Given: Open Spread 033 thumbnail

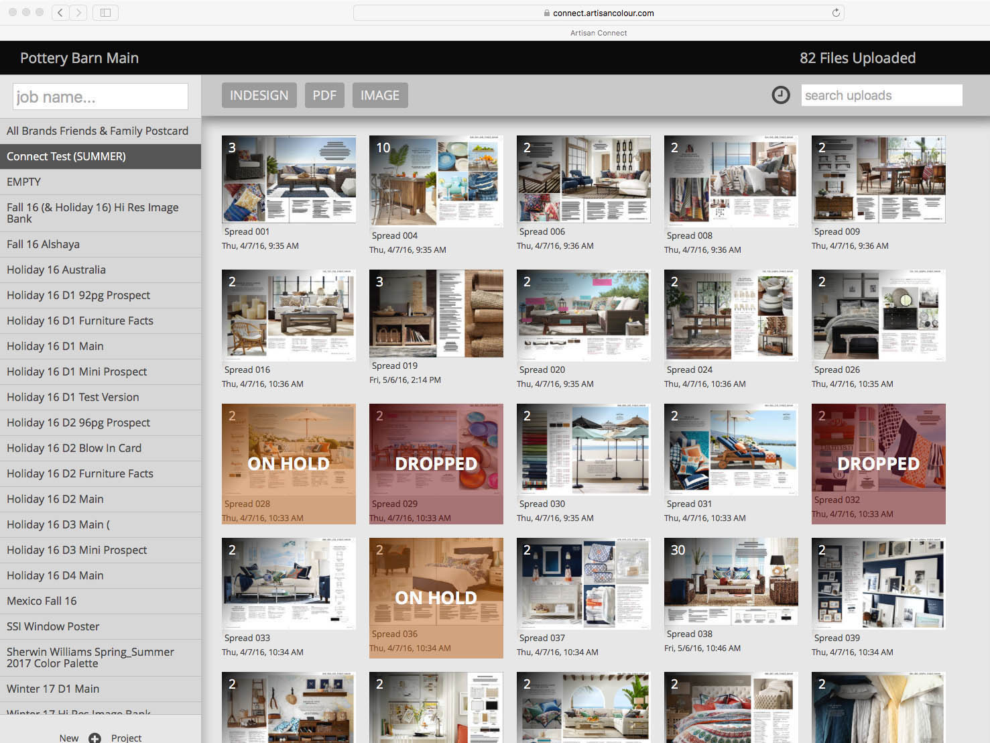Looking at the screenshot, I should (289, 583).
